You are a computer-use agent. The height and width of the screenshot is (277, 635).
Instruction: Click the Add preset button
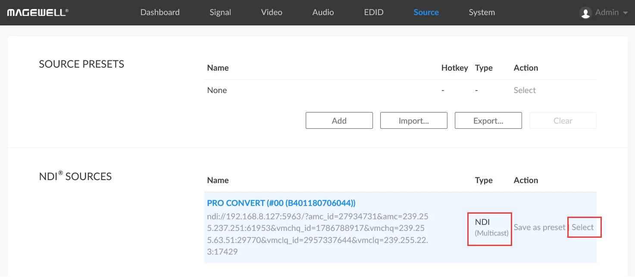click(339, 121)
